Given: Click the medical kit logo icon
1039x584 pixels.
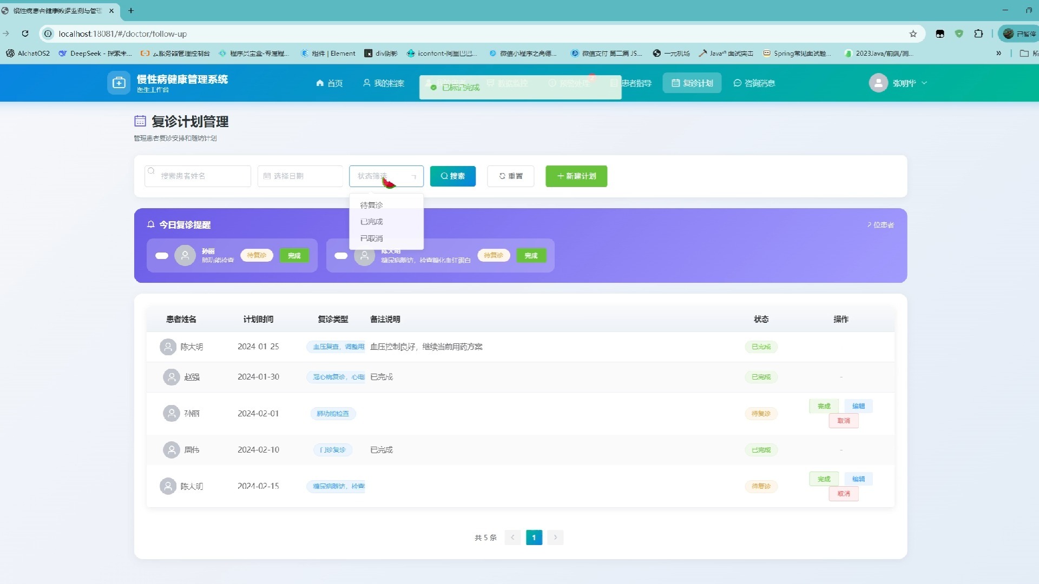Looking at the screenshot, I should coord(119,83).
